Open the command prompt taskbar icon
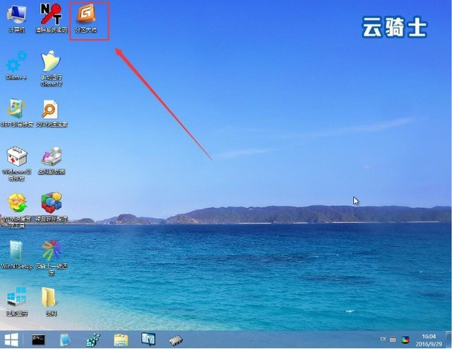The width and height of the screenshot is (453, 349). tap(38, 340)
